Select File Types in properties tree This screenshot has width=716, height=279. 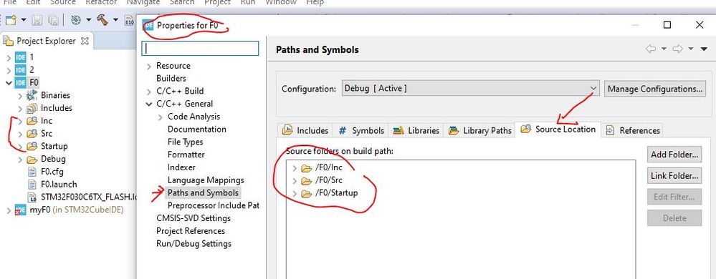point(186,142)
